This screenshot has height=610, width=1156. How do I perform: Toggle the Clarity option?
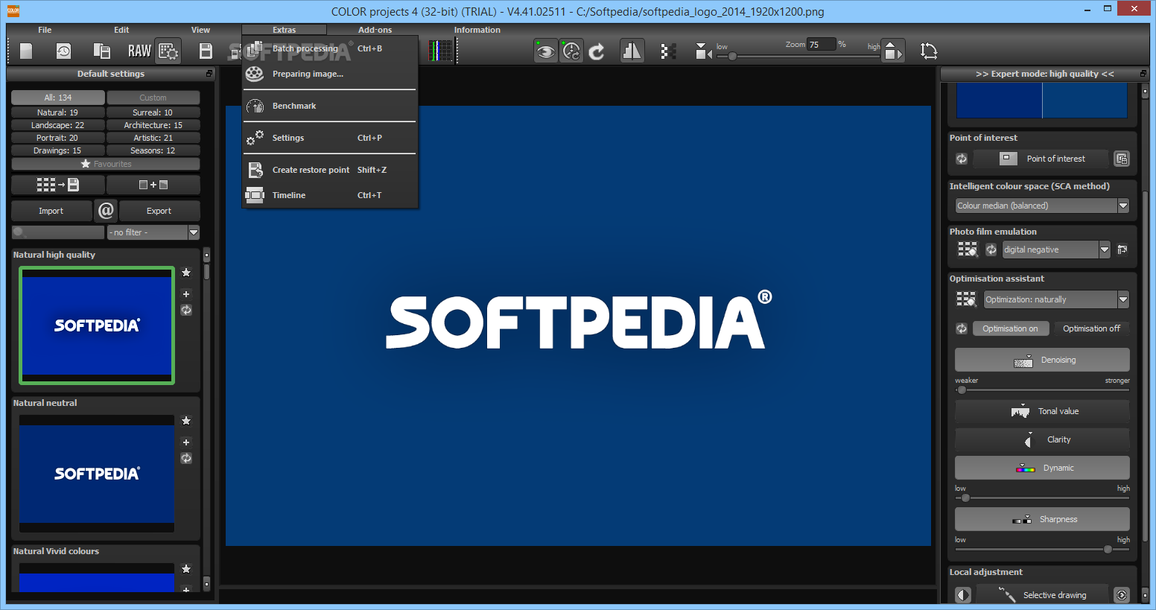click(1042, 439)
